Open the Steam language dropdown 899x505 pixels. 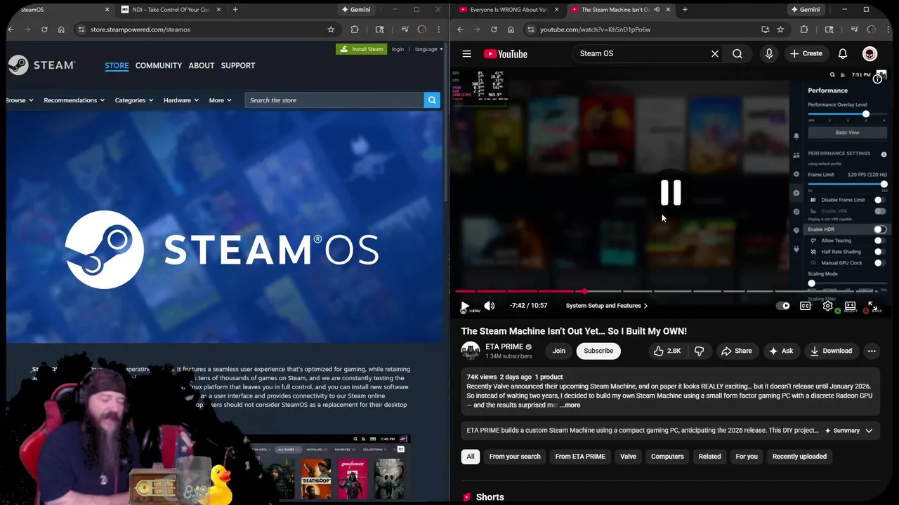tap(428, 49)
